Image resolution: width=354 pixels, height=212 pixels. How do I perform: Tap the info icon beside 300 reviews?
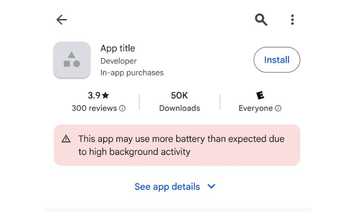[x=122, y=108]
